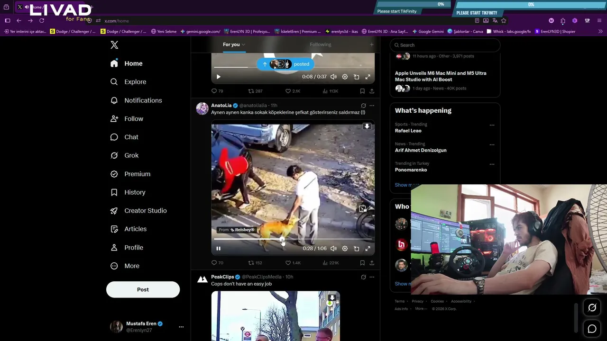Click the Reisbey video source label
Image resolution: width=607 pixels, height=341 pixels.
point(237,230)
